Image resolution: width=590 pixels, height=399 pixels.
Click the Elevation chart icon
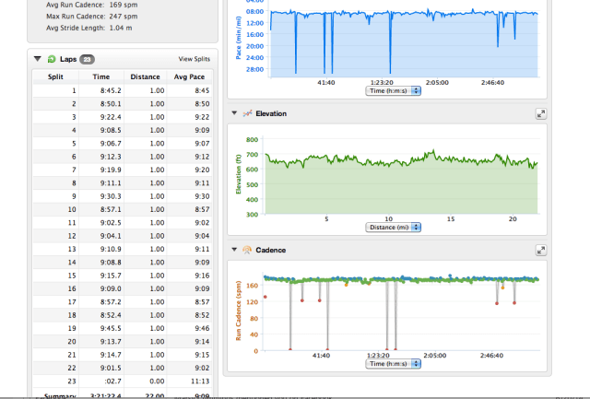click(247, 113)
